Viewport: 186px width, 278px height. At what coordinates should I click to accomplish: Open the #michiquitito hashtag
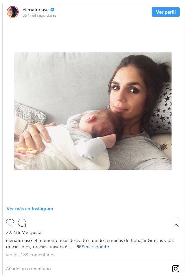point(95,247)
